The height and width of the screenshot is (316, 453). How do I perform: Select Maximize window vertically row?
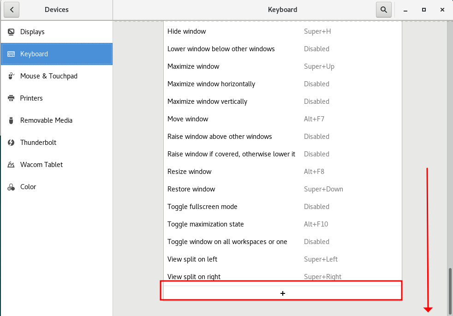[282, 101]
